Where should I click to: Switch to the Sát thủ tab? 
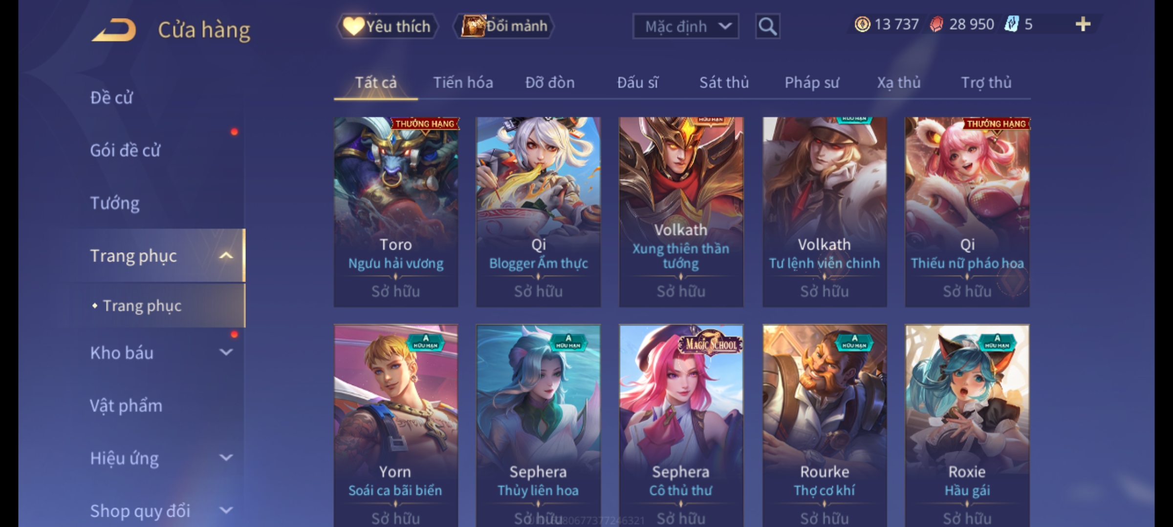(724, 82)
